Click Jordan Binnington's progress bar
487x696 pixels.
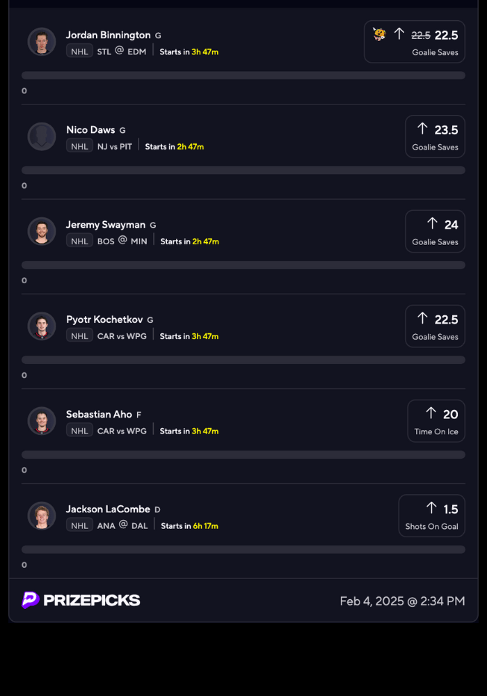243,75
